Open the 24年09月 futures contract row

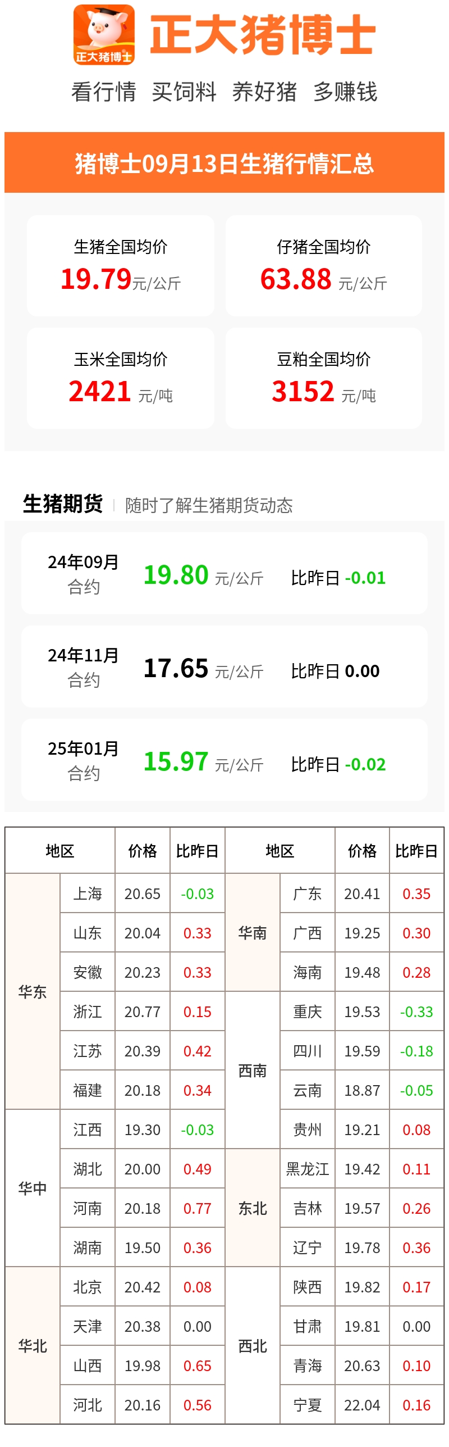click(224, 573)
